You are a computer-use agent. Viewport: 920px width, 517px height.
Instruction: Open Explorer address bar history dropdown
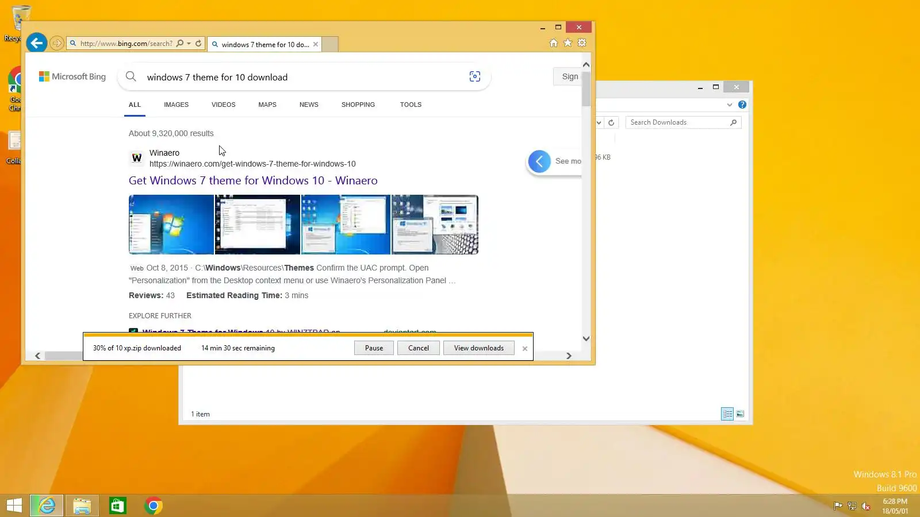point(599,122)
